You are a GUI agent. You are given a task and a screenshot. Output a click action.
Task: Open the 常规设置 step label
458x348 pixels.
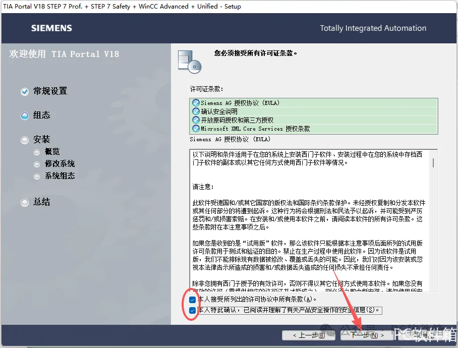click(x=50, y=91)
